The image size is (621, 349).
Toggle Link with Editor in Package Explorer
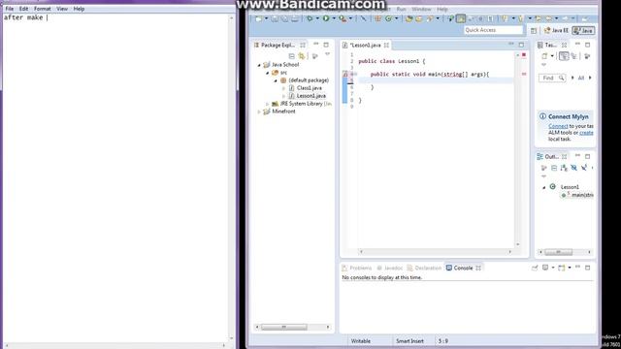pyautogui.click(x=302, y=56)
